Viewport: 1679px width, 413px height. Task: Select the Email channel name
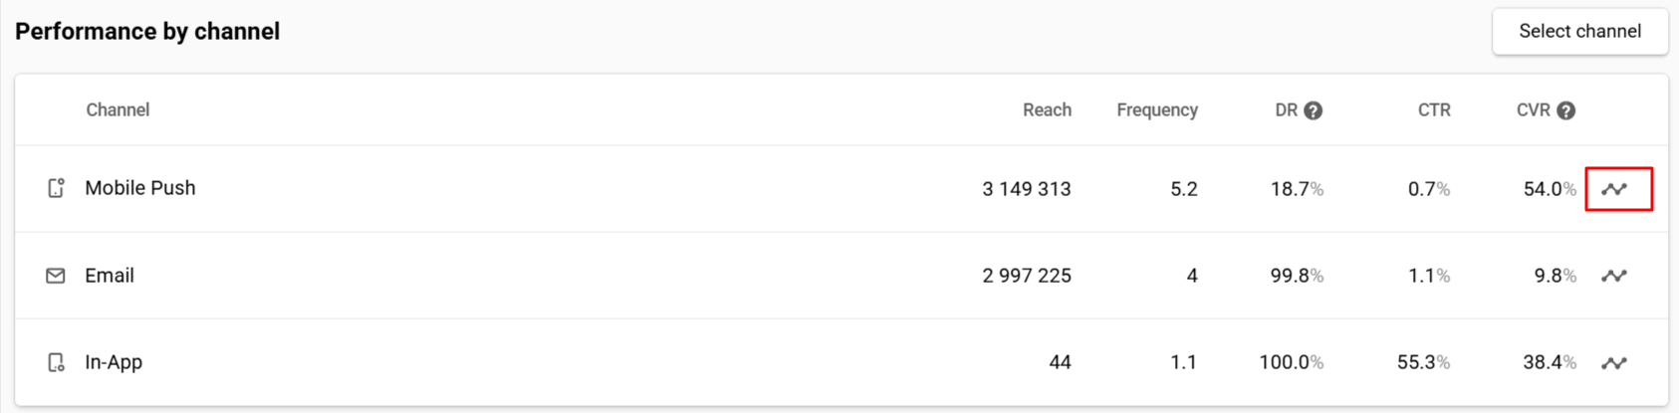[x=110, y=276]
